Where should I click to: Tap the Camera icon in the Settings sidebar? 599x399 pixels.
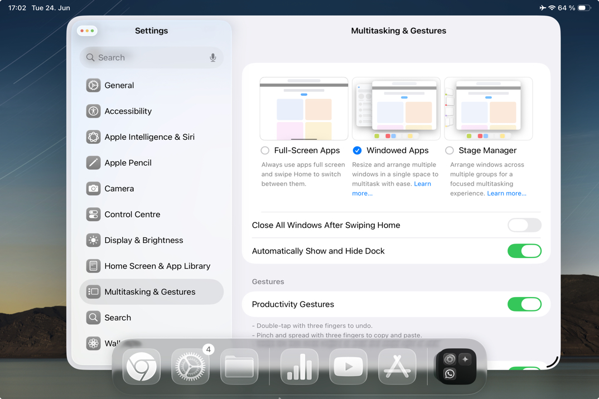point(93,188)
